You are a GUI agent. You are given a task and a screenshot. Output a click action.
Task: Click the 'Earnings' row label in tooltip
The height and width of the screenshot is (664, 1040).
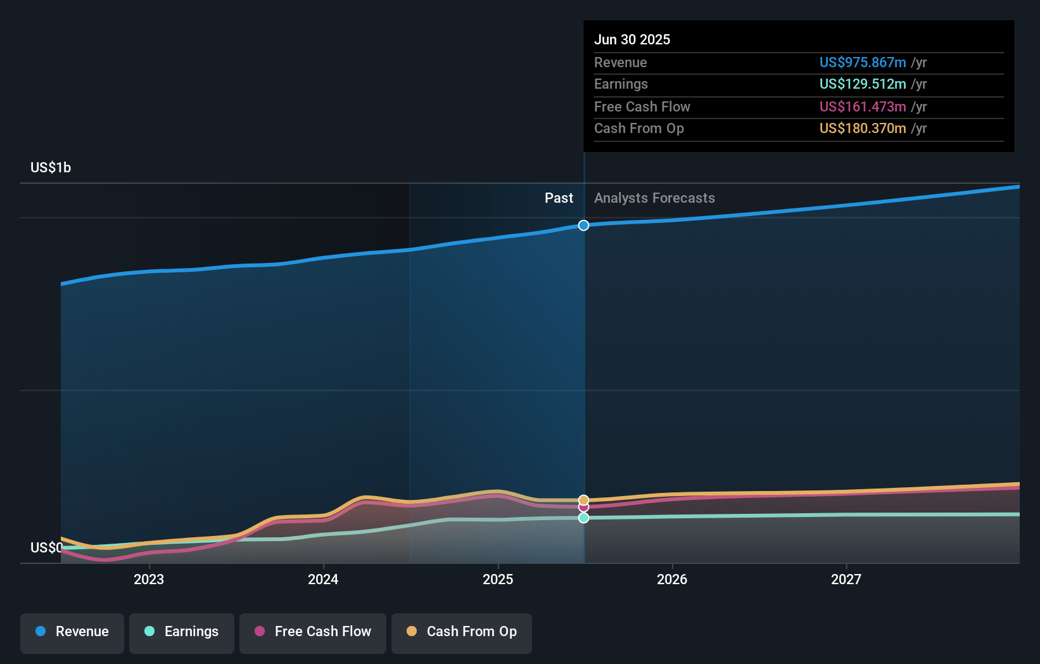[621, 84]
